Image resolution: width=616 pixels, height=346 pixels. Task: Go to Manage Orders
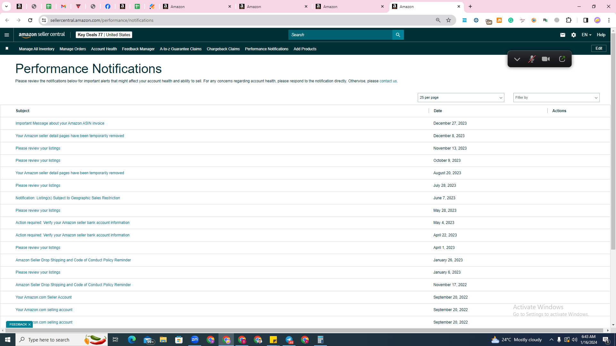coord(73,49)
